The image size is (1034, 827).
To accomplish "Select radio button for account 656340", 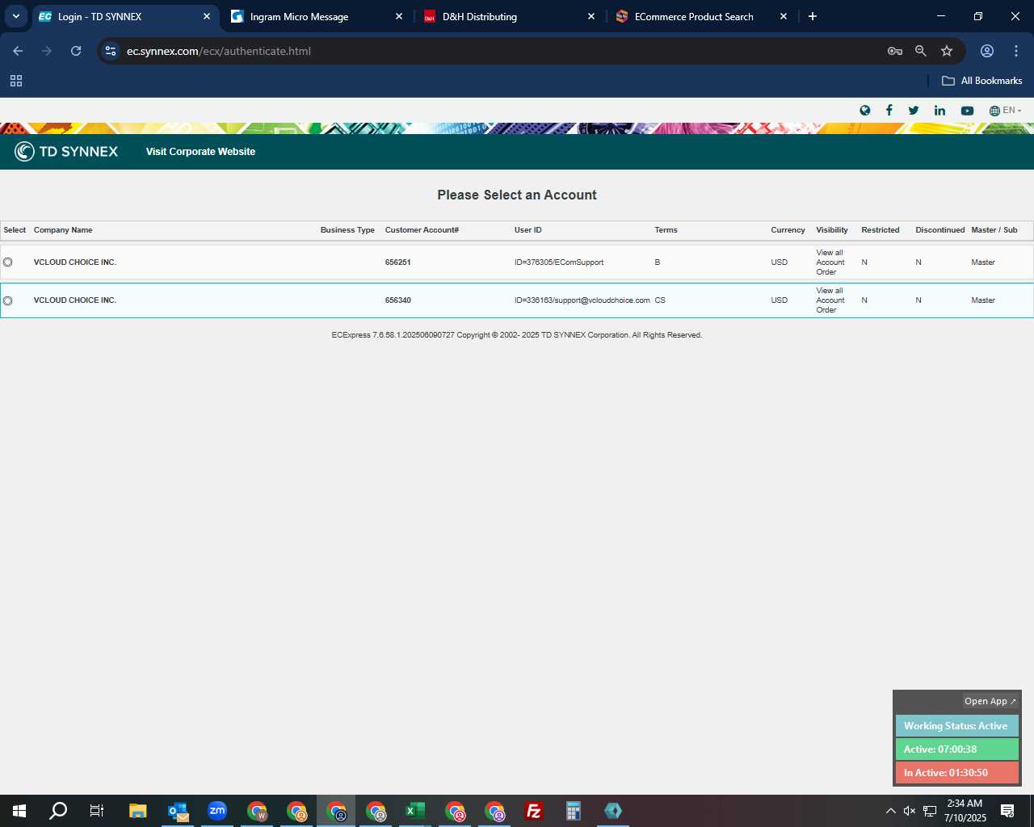I will 8,300.
